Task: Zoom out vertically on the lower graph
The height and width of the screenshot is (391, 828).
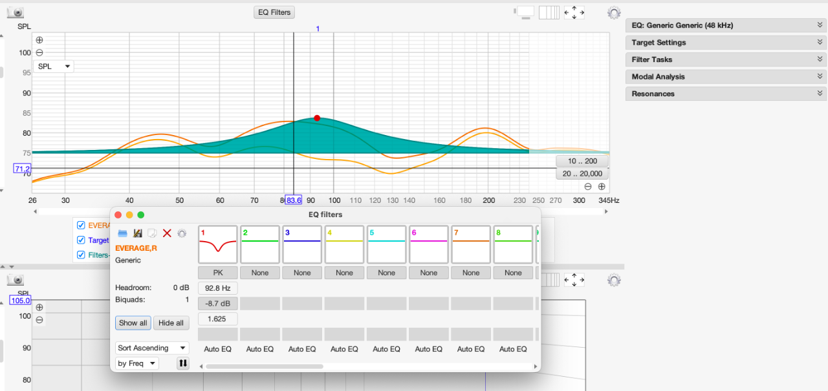Action: click(39, 320)
